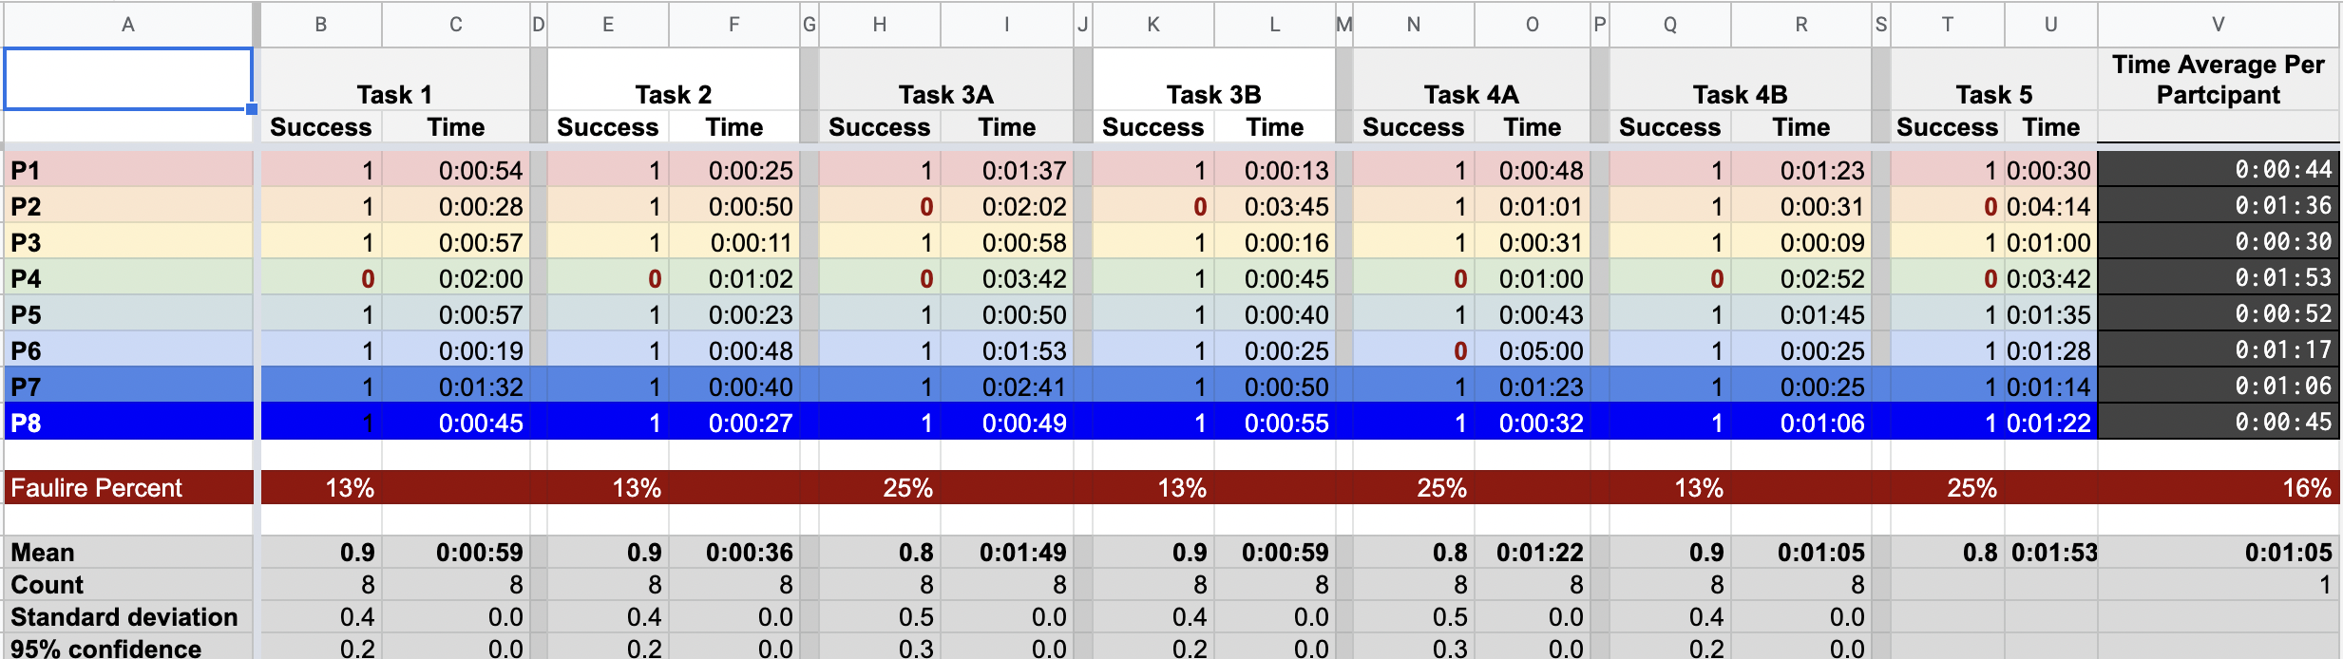The width and height of the screenshot is (2343, 659).
Task: Select P4 time average 0:01:53
Action: pos(2218,278)
